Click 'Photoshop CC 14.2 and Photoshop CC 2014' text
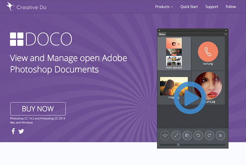Image resolution: width=246 pixels, height=165 pixels. click(38, 119)
